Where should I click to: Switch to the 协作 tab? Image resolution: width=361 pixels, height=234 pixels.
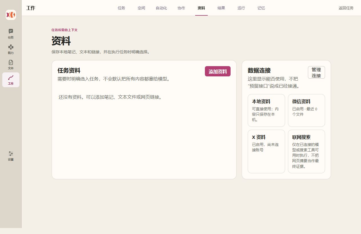(181, 8)
